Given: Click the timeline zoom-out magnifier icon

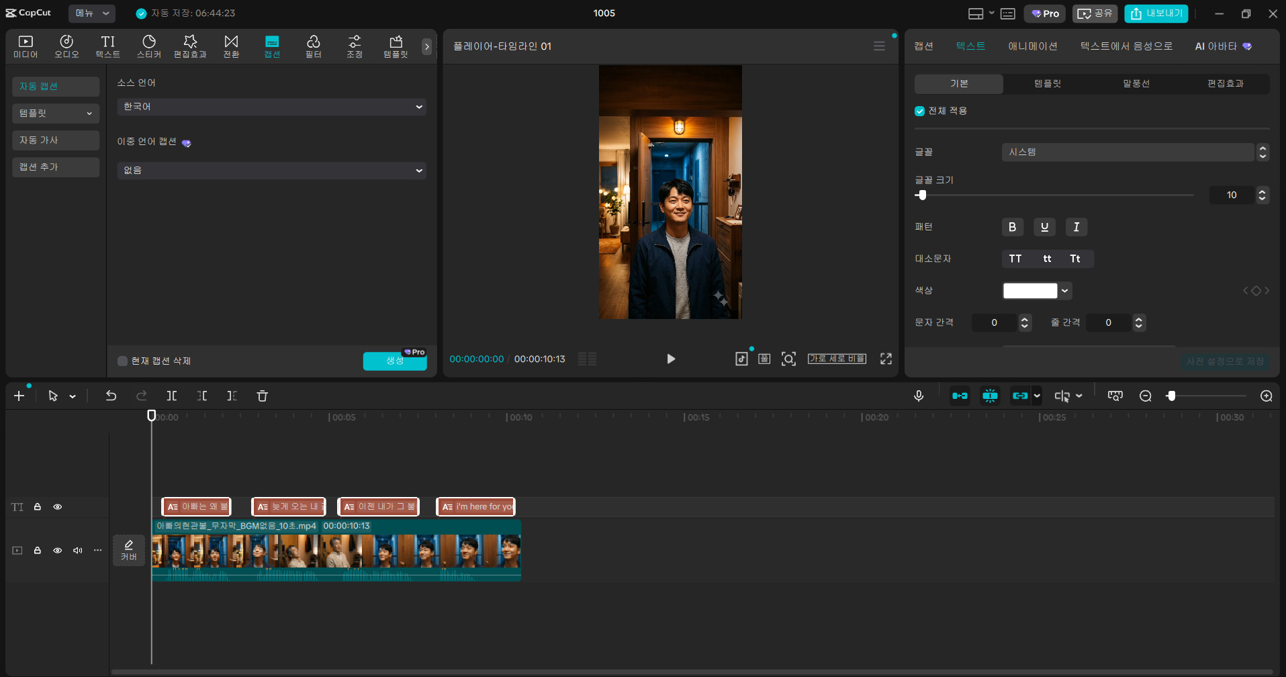Looking at the screenshot, I should pyautogui.click(x=1146, y=396).
